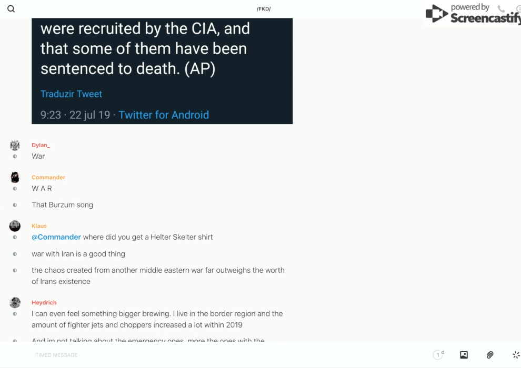
Task: Click the search magnifier icon
Action: coord(11,9)
